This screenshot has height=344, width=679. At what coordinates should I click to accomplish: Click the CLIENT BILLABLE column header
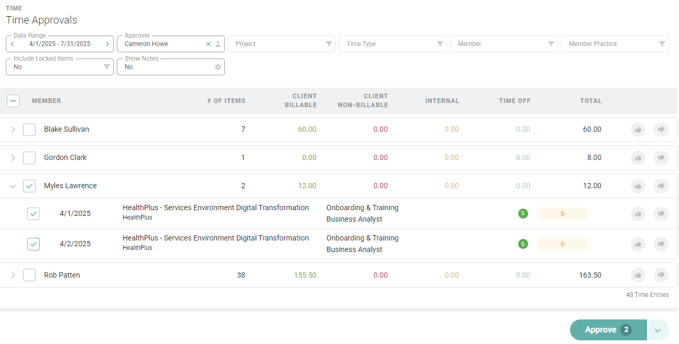tap(301, 101)
